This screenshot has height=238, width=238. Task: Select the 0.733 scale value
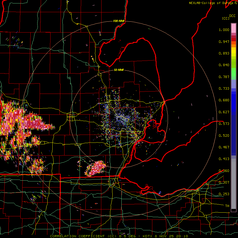coord(224,89)
